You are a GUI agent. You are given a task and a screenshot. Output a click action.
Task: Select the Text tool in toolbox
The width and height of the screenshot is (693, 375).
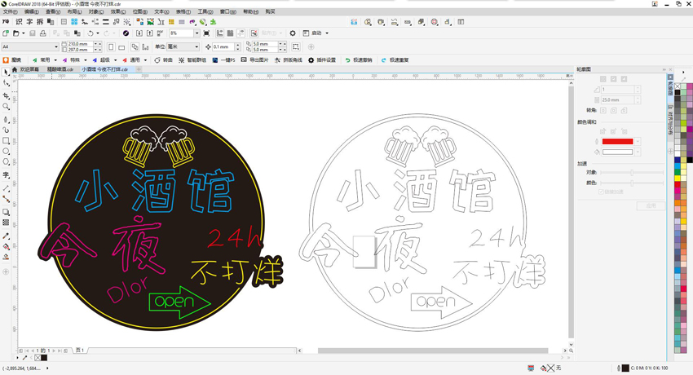6,175
